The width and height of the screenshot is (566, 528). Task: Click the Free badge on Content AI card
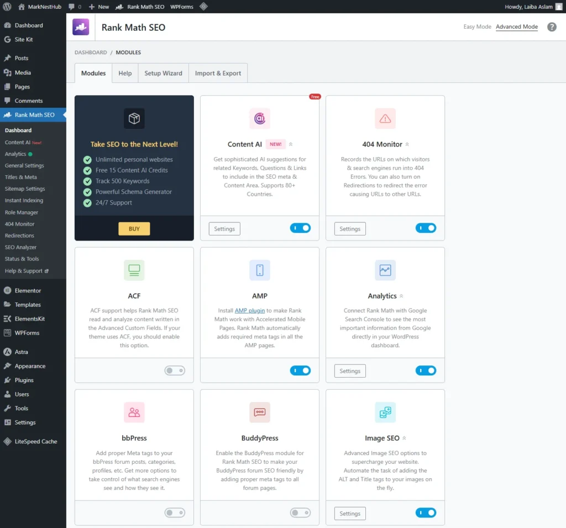315,97
